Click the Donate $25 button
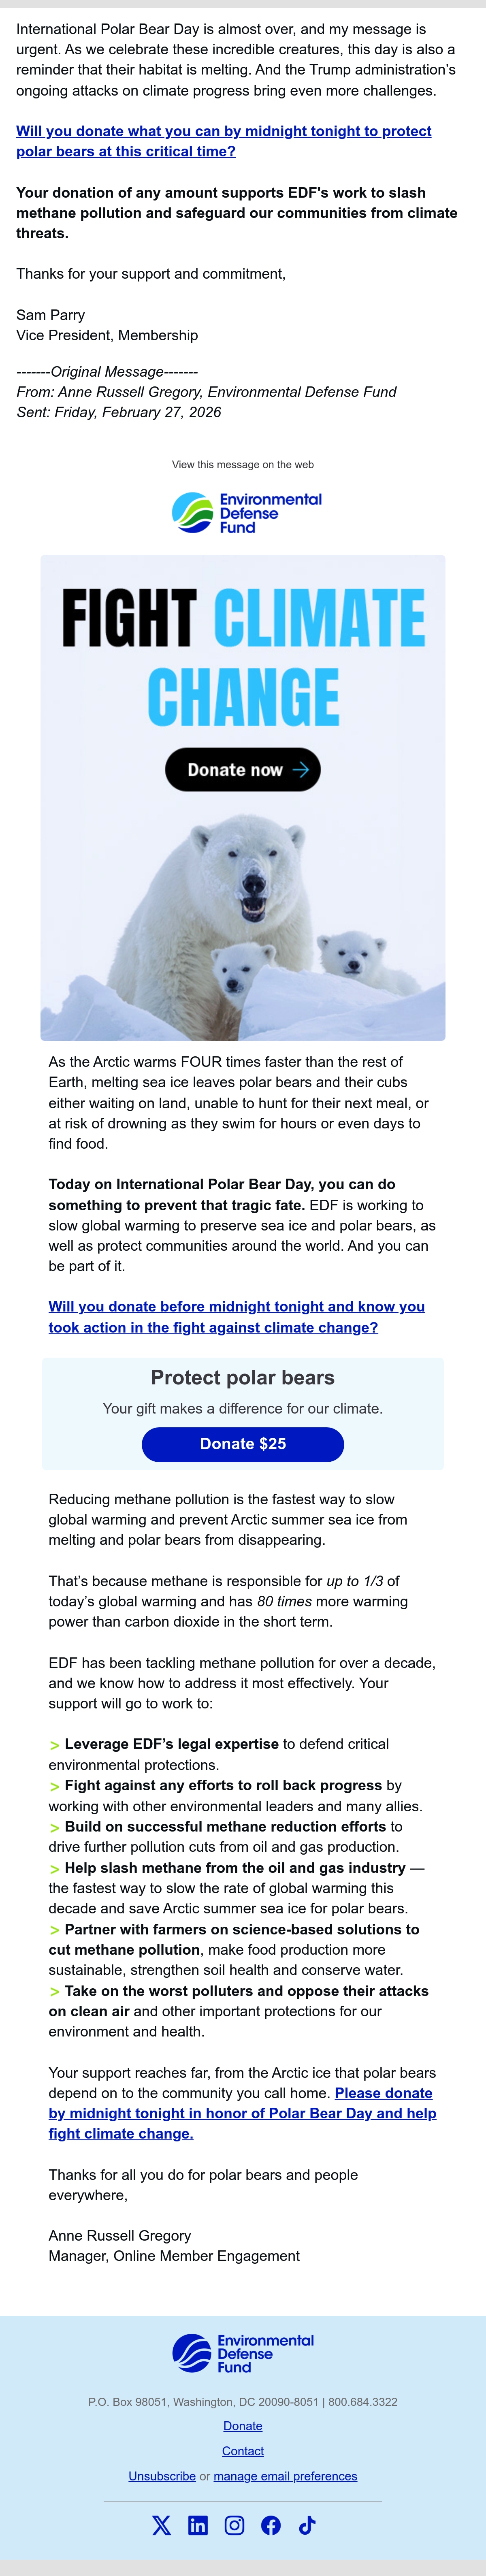 [243, 1444]
